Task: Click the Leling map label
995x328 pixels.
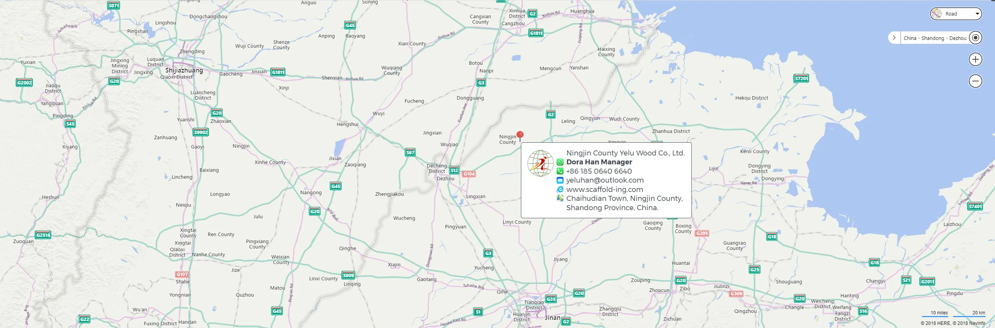Action: click(x=568, y=121)
